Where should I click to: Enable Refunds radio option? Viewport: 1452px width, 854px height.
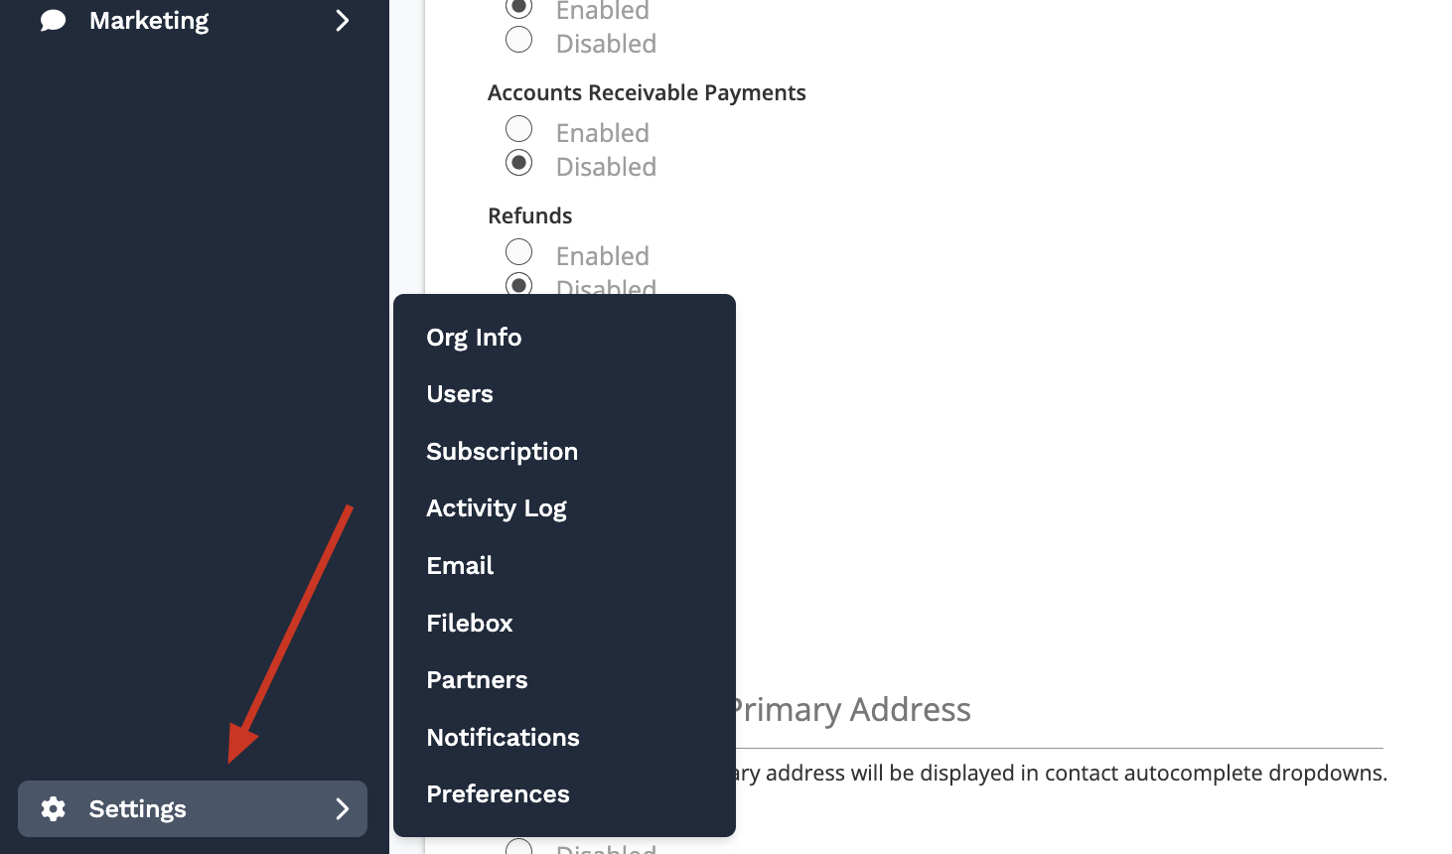[x=519, y=252]
